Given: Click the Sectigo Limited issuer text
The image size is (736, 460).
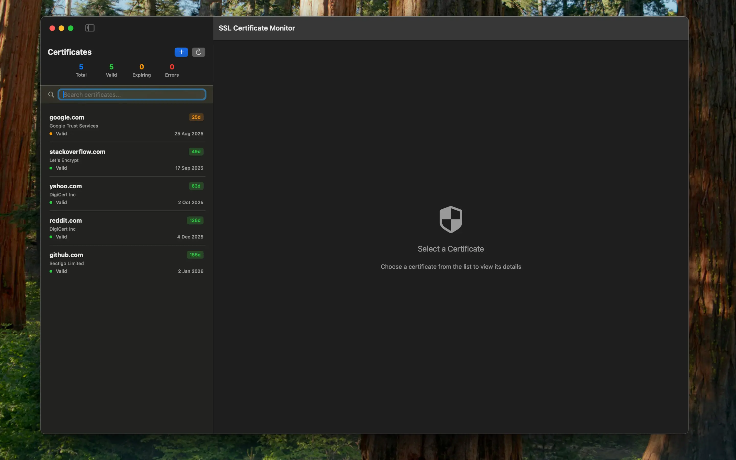Looking at the screenshot, I should [x=67, y=263].
